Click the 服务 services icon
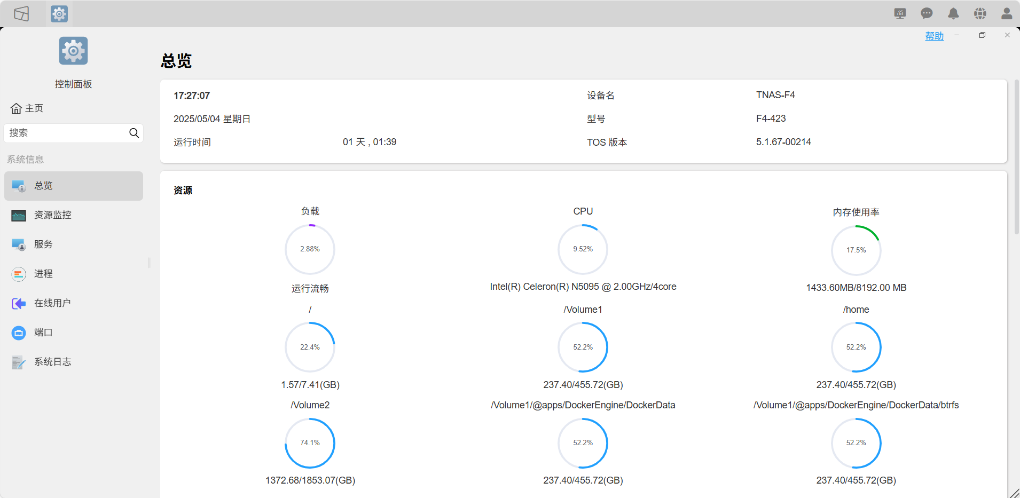This screenshot has height=498, width=1020. click(19, 244)
